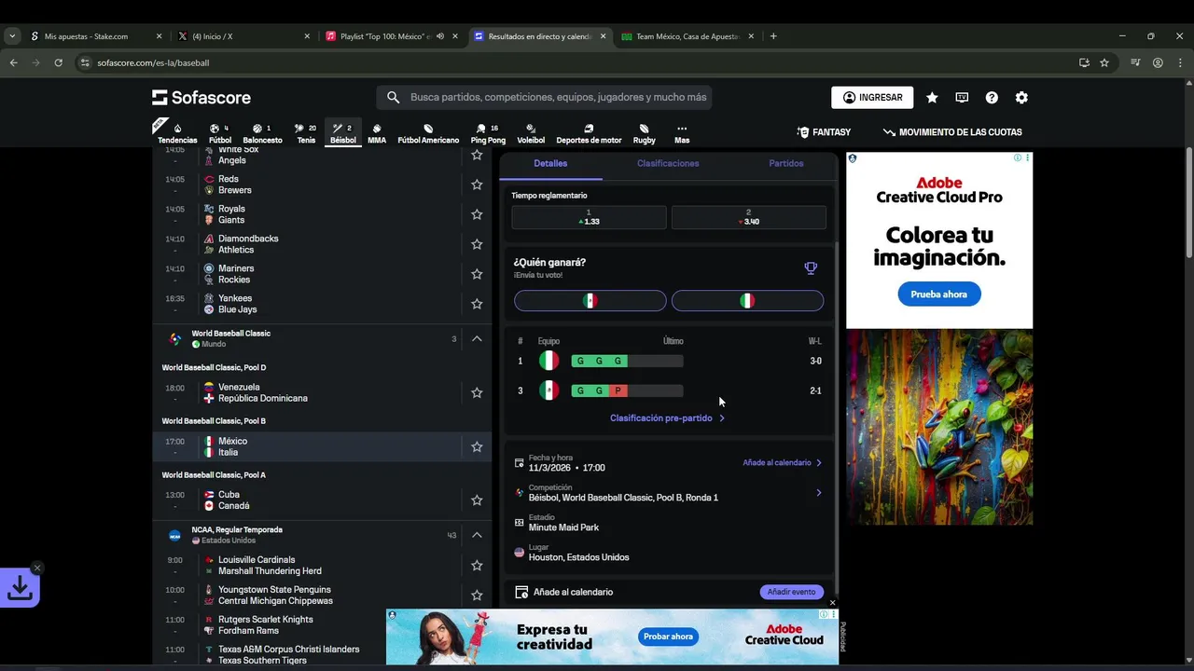The height and width of the screenshot is (671, 1194).
Task: Open the Mas more sports menu
Action: [682, 134]
